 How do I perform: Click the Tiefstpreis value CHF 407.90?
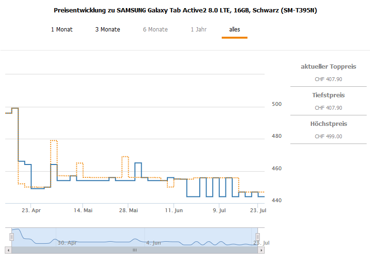pyautogui.click(x=328, y=108)
